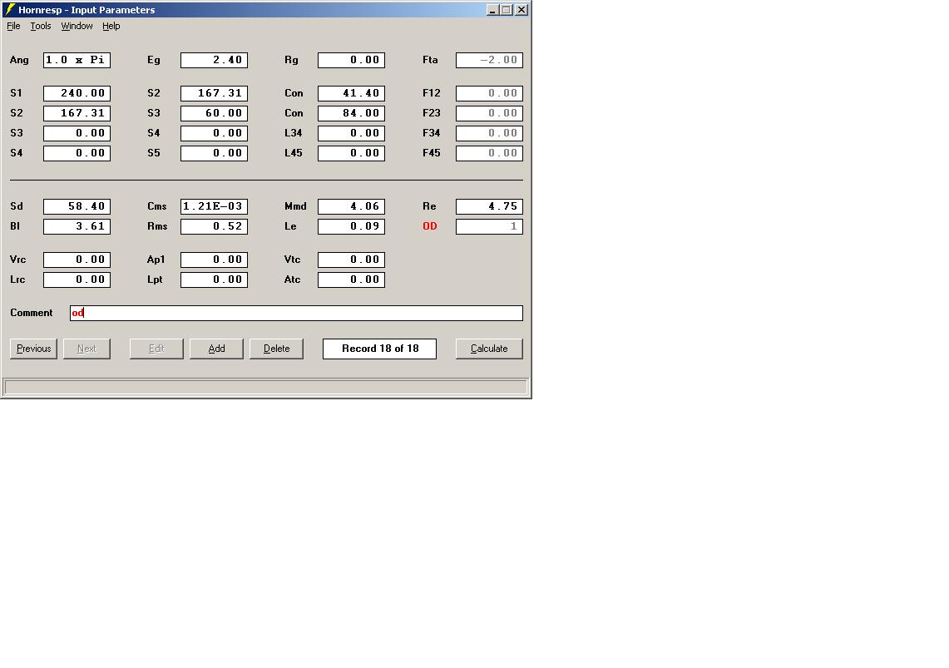Screen dimensions: 949x668
Task: Click the Add record button
Action: click(x=217, y=349)
